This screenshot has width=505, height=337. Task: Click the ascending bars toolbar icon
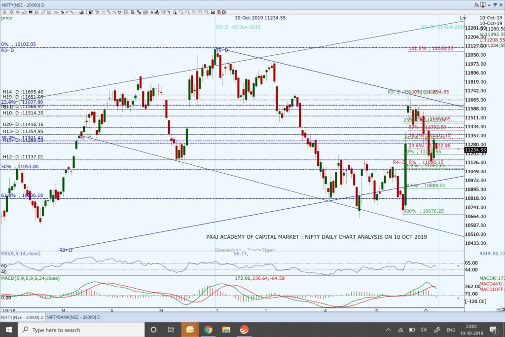[x=81, y=12]
